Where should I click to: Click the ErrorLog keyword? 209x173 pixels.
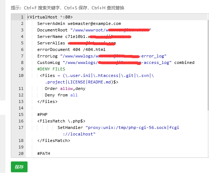click(47, 56)
